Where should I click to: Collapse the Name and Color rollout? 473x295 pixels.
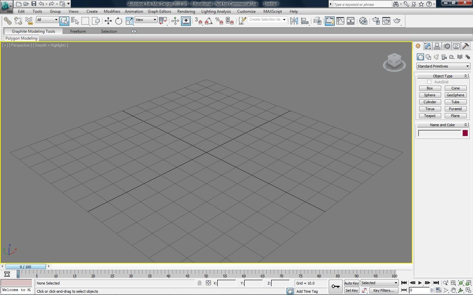point(443,125)
